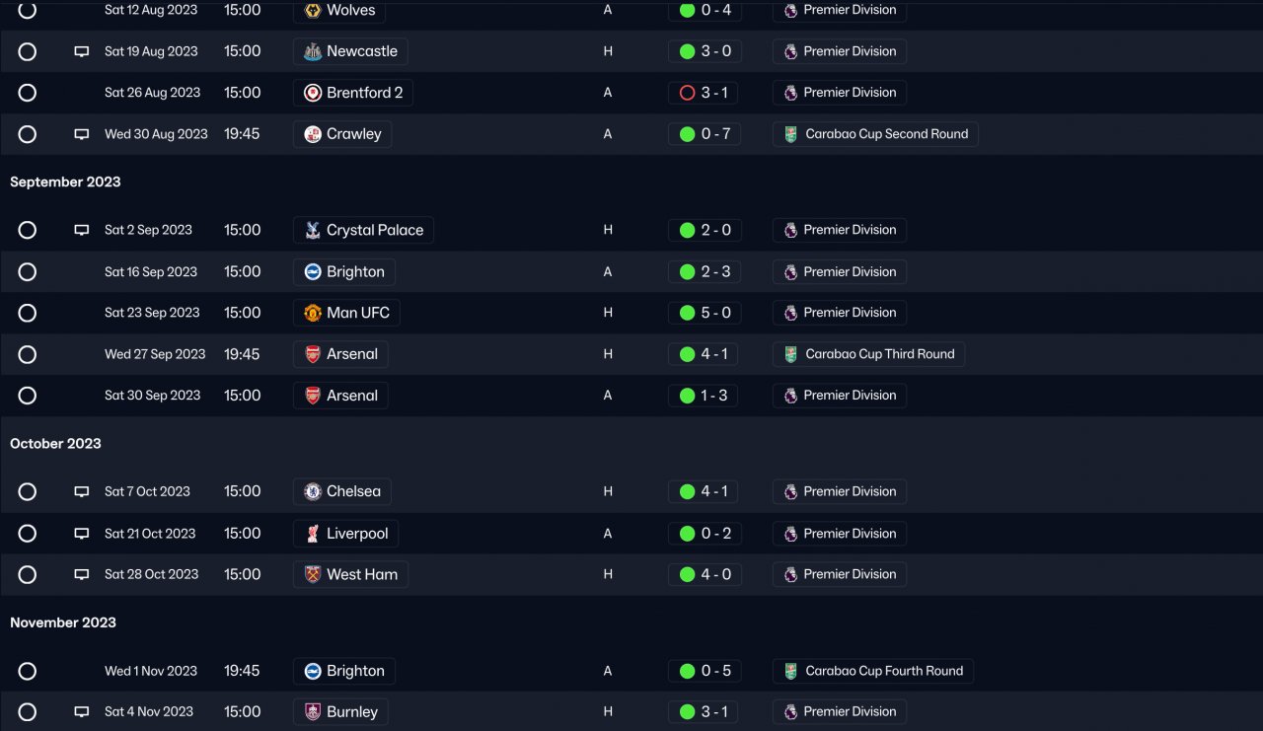Select the radio circle for West Ham fixture
This screenshot has height=731, width=1263.
(x=28, y=574)
